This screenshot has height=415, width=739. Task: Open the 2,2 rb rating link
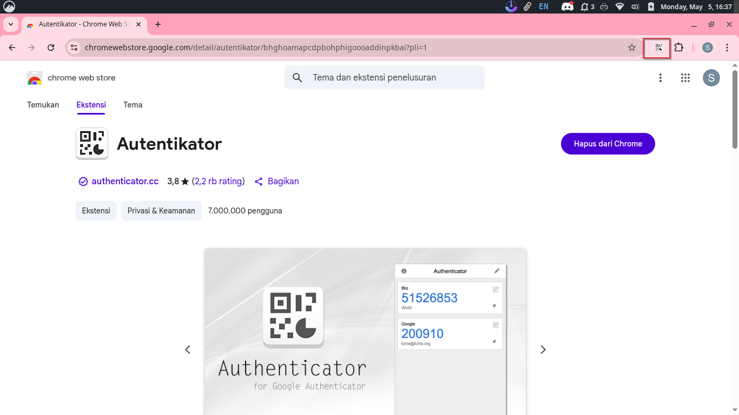coord(218,182)
